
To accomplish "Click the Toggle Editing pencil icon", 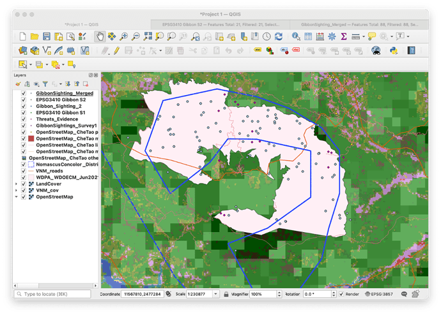I will pyautogui.click(x=117, y=50).
